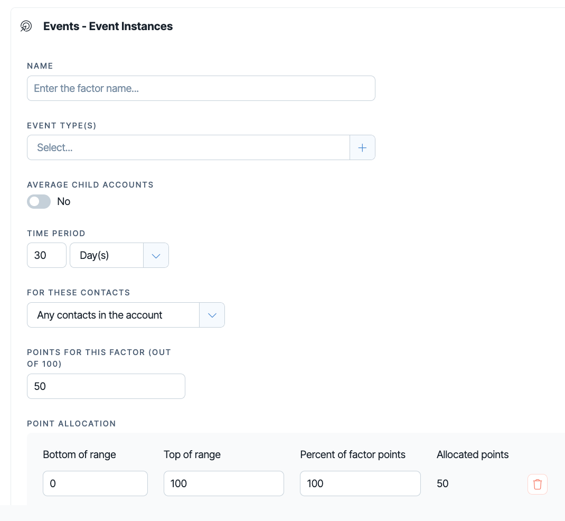Click the chevron of For These Contacts
This screenshot has height=521, width=565.
[x=212, y=315]
